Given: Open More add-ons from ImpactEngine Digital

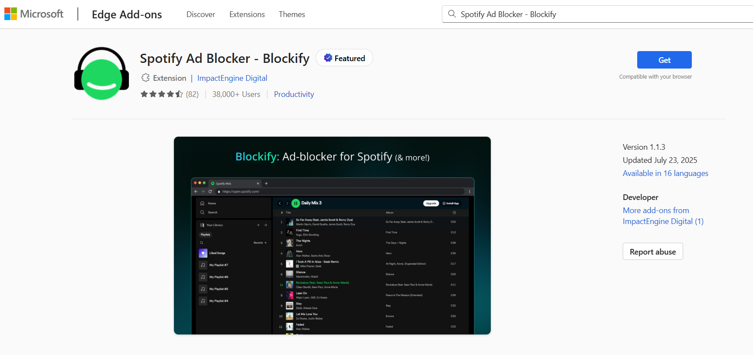Looking at the screenshot, I should [663, 216].
